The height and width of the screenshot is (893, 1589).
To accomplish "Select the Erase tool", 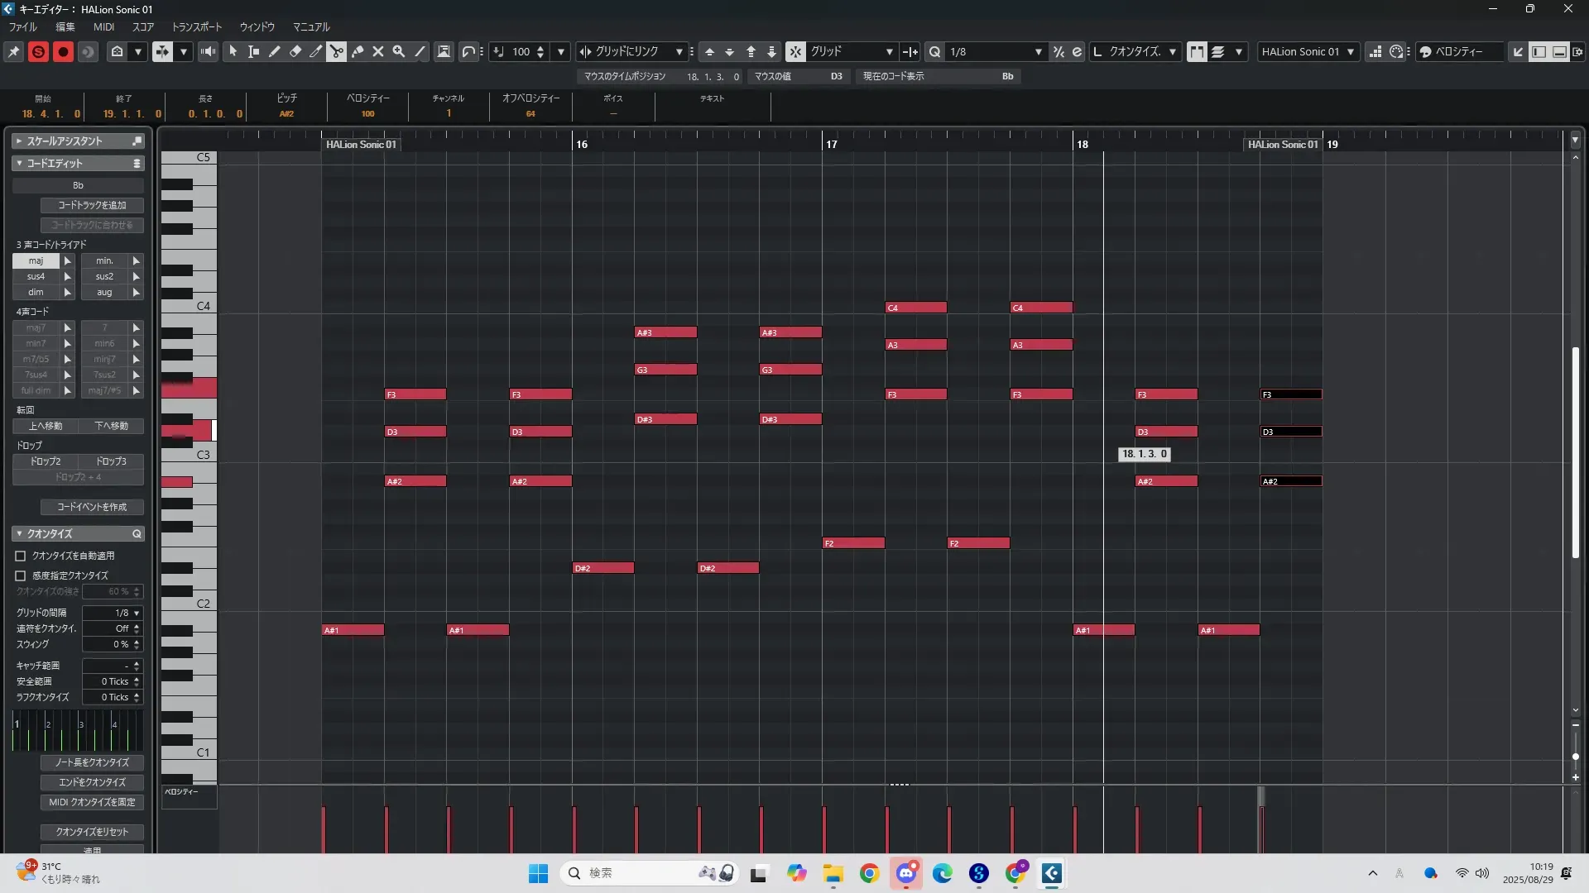I will [x=295, y=51].
